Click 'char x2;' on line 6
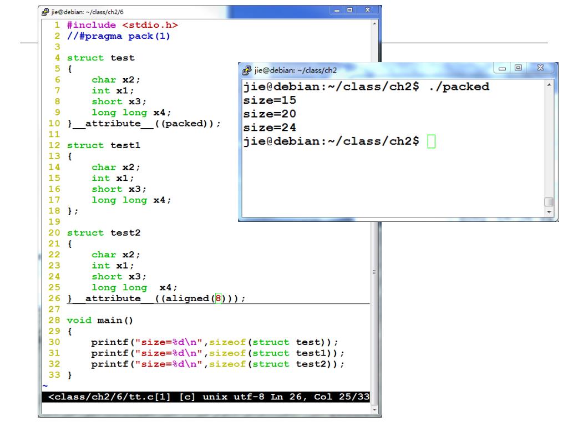 [115, 80]
